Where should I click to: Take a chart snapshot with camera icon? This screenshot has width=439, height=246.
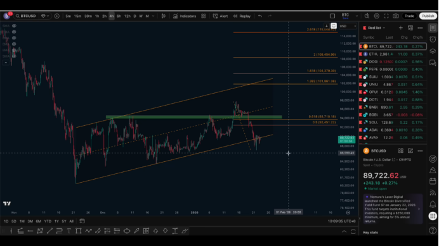coord(396,16)
